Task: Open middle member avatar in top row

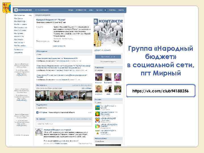Action: (x=108, y=77)
